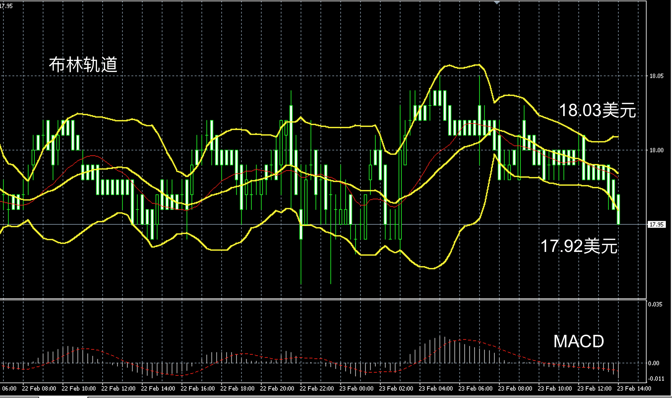Click the 23 Feb 04:00 time label
Screen dimensions: 672x398
click(x=436, y=388)
